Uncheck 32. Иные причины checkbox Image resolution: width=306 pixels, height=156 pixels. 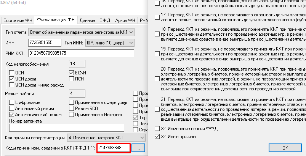click(157, 136)
